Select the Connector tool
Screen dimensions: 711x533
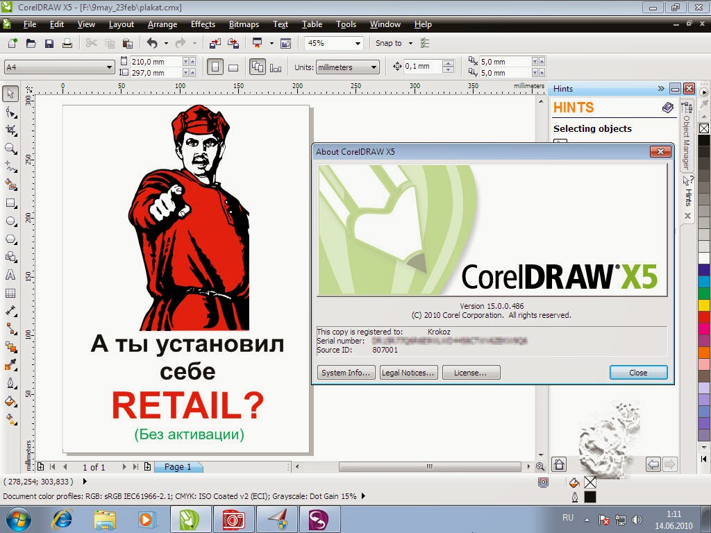(x=10, y=329)
